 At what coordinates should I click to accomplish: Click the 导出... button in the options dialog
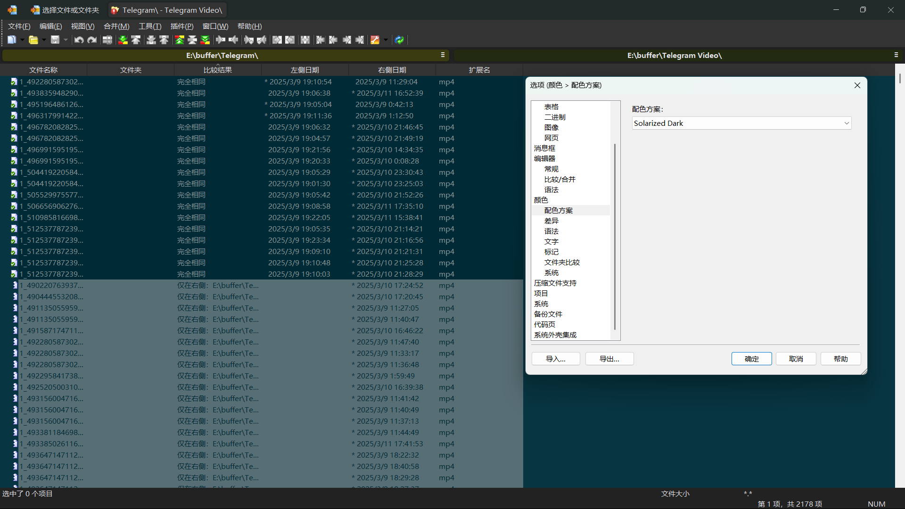(x=609, y=359)
